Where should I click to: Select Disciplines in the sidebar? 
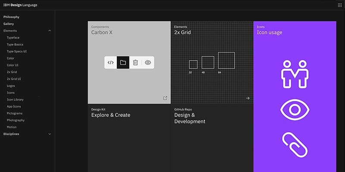tap(11, 134)
